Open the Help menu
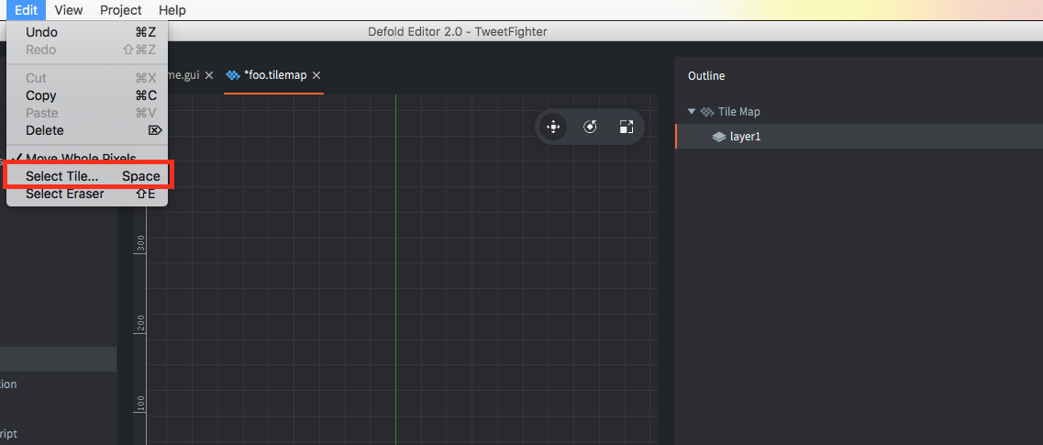The width and height of the screenshot is (1043, 445). (172, 10)
